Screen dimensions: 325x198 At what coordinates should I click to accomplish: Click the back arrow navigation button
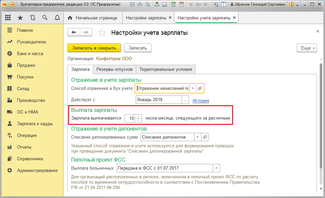(74, 32)
